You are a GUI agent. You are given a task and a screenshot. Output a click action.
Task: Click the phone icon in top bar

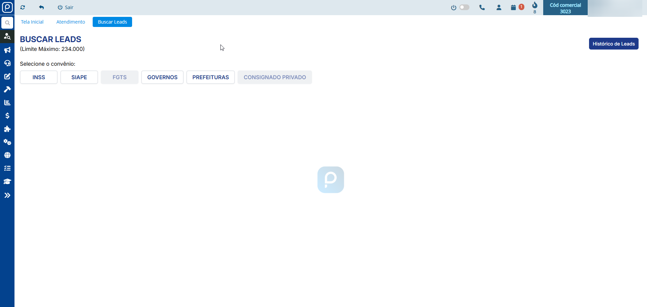[482, 7]
